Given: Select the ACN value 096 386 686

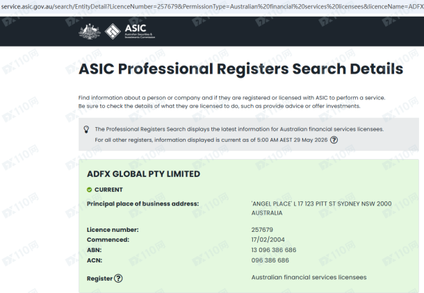Looking at the screenshot, I should (x=270, y=260).
